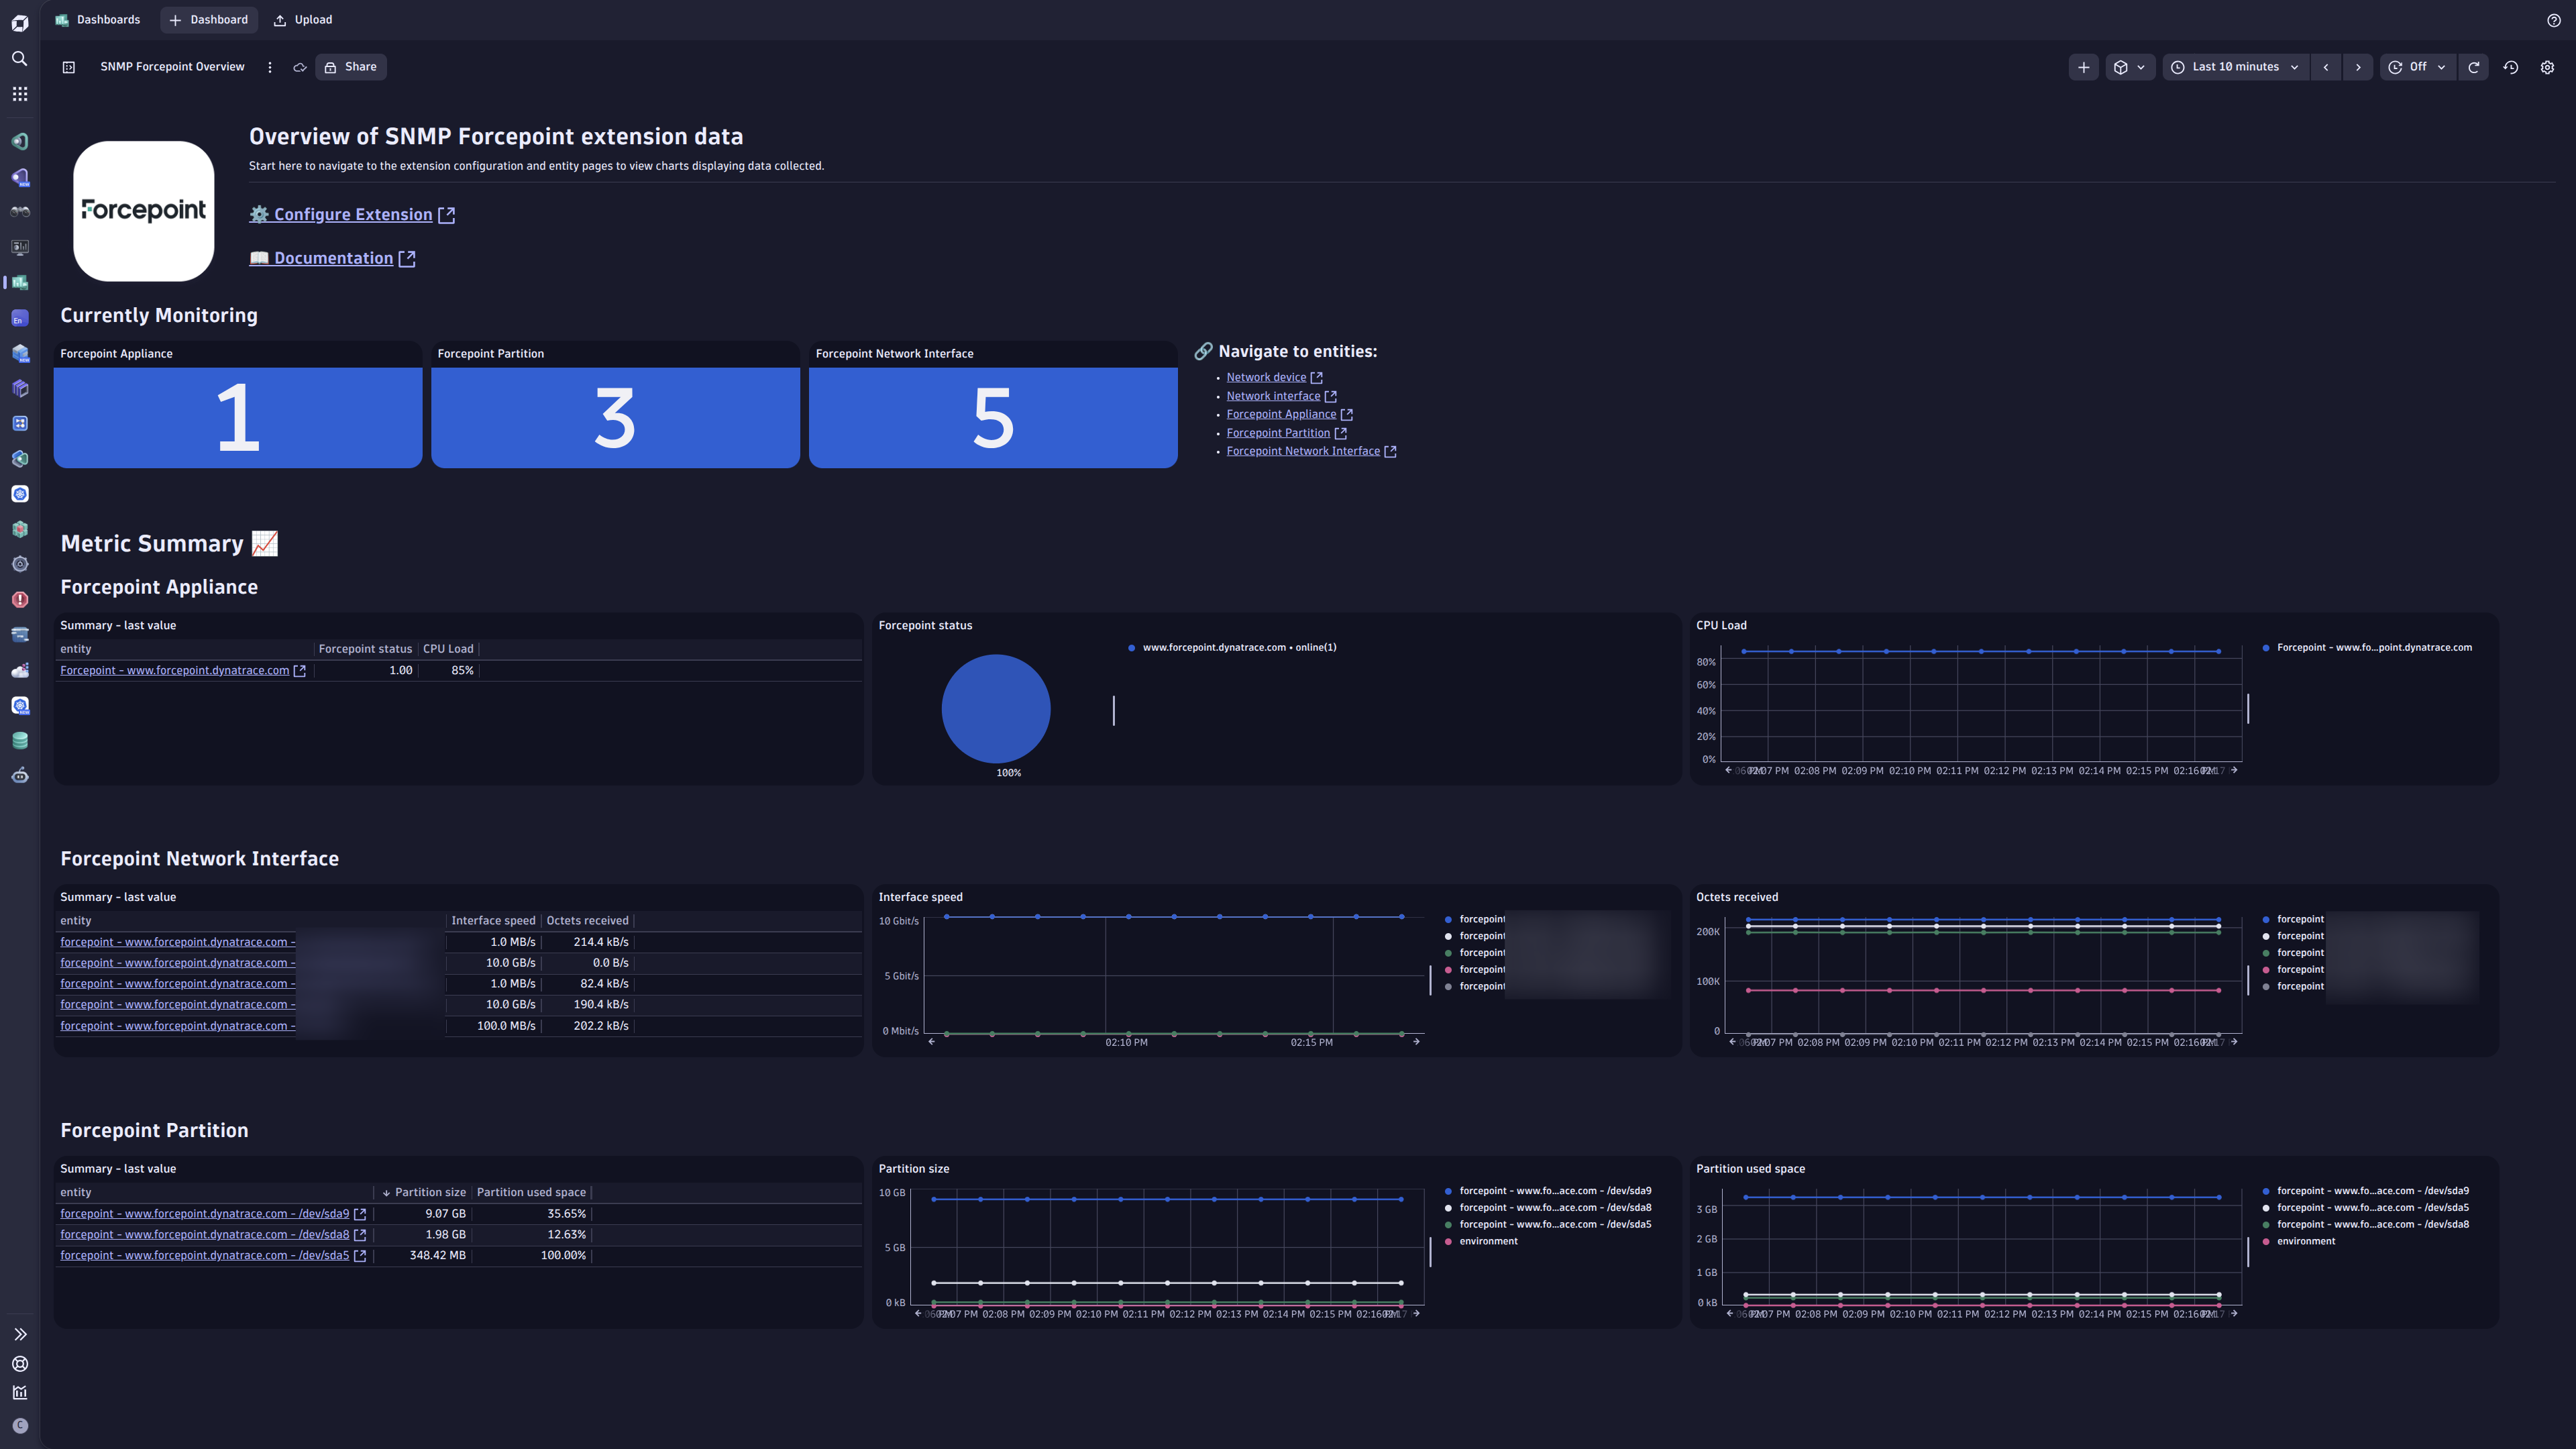Open the red Problems exclamation icon
Screen dimensions: 2576x1449
[x=20, y=600]
